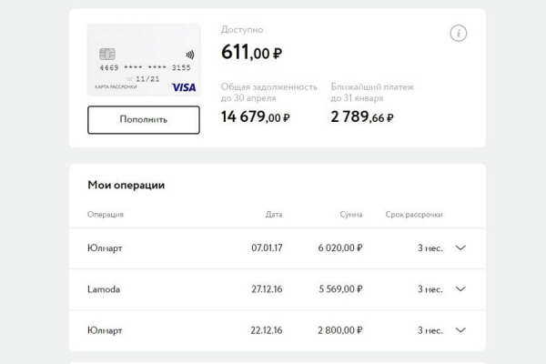Click total debt amount 14 679,00 ₽

coord(255,116)
